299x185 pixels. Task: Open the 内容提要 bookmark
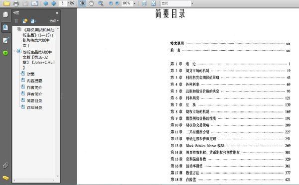click(x=34, y=81)
